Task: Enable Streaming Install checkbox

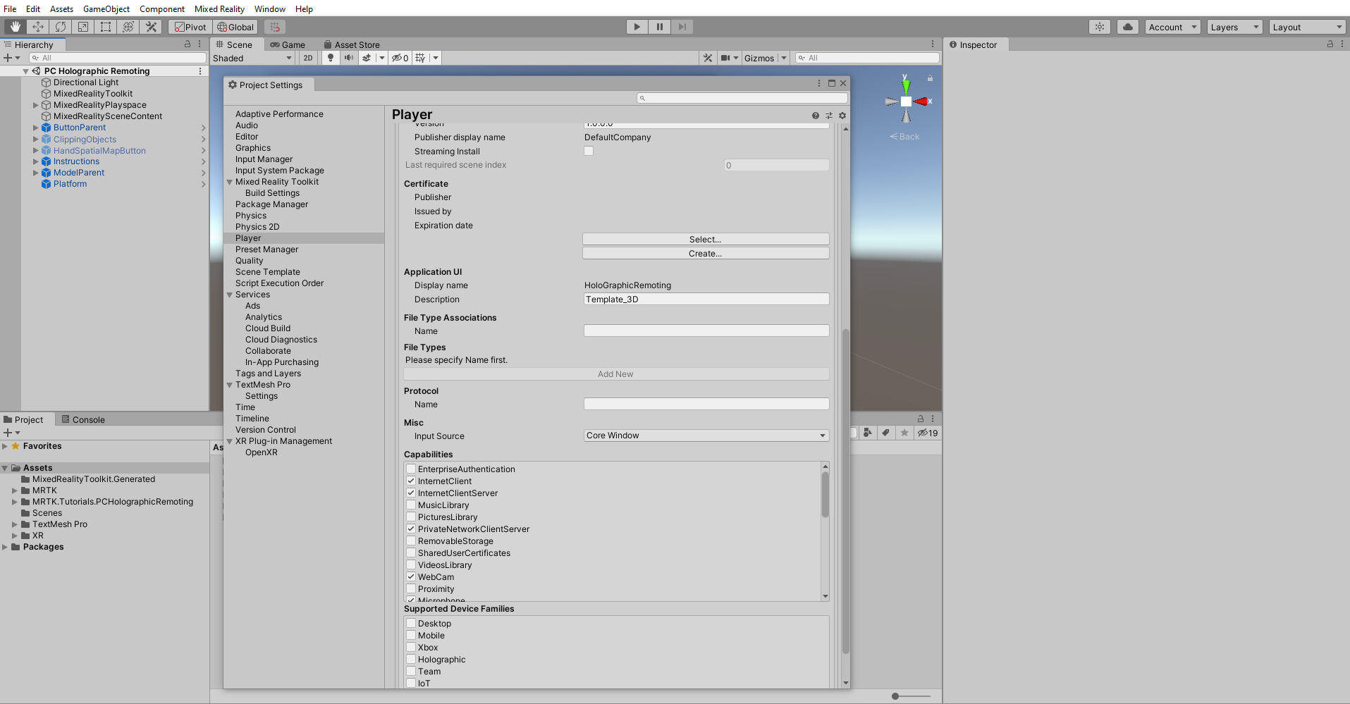Action: (x=589, y=151)
